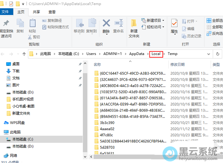Expand the 轻松访问 dropdown
This screenshot has height=163, width=223.
[153, 27]
